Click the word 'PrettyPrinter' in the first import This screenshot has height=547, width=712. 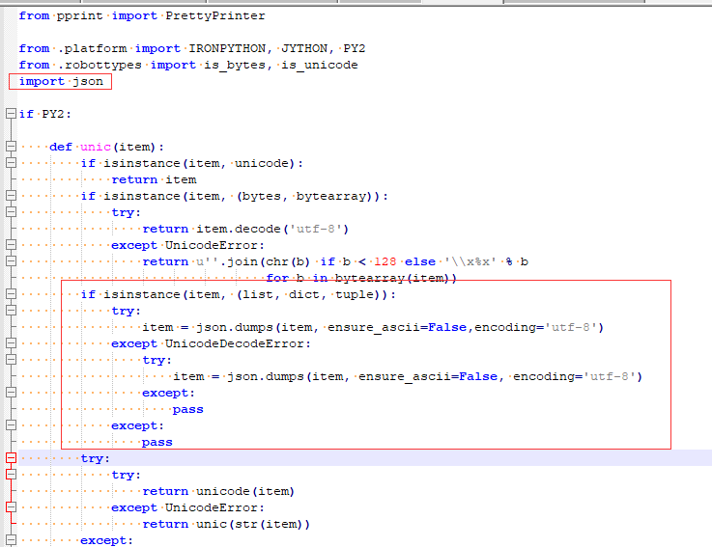(x=215, y=15)
